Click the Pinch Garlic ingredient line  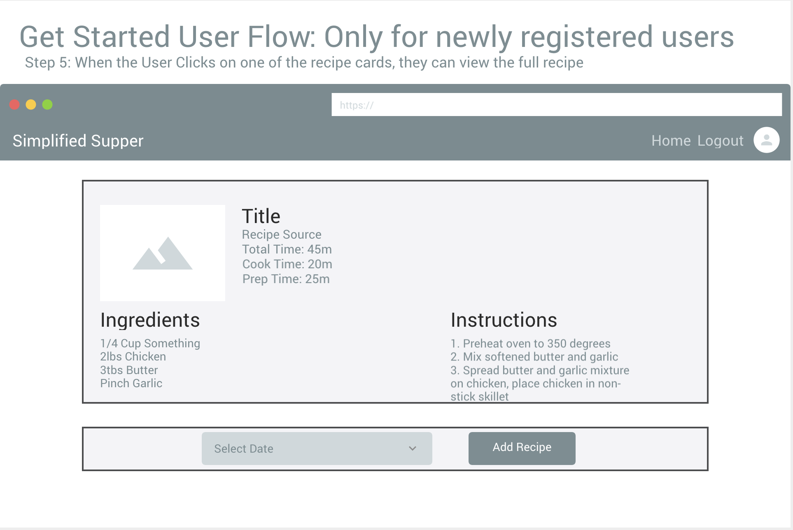tap(131, 384)
